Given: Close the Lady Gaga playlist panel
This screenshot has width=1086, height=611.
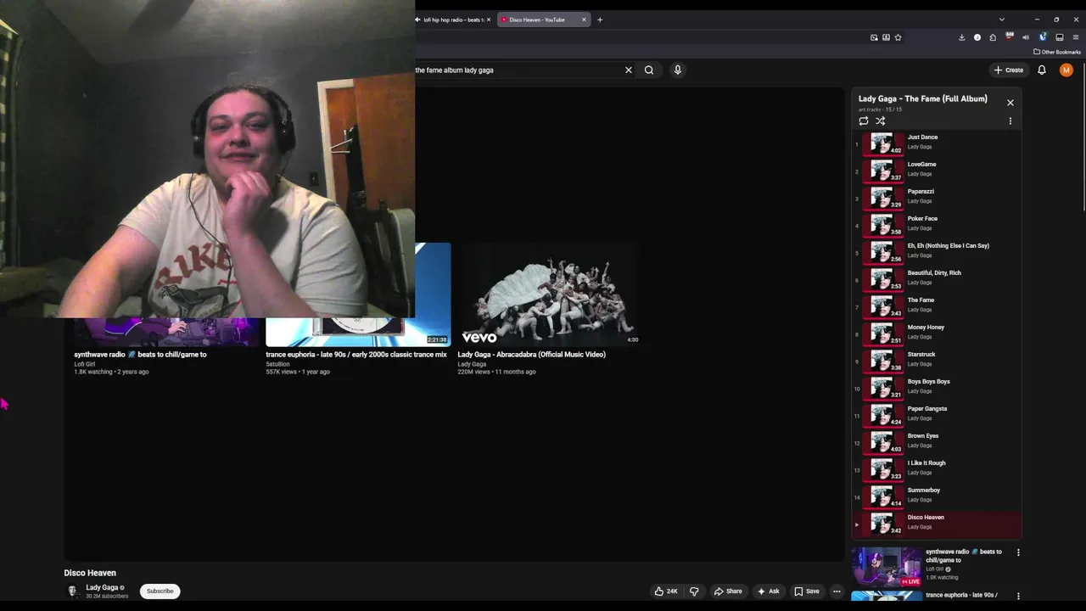Looking at the screenshot, I should tap(1010, 103).
